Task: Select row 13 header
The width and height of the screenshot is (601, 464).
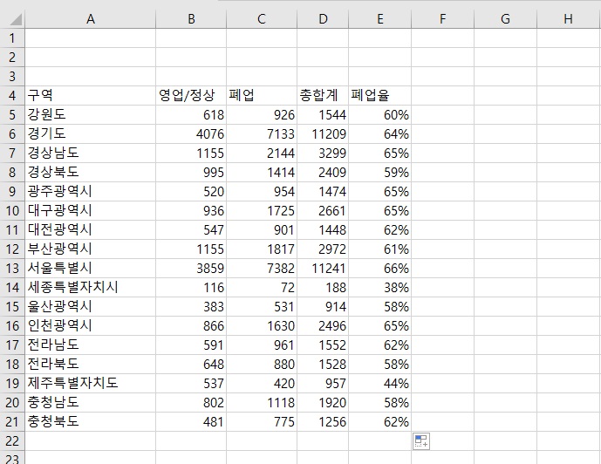Action: (12, 269)
